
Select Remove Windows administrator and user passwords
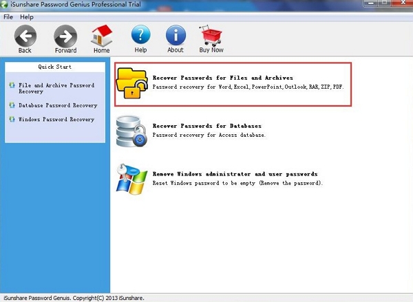[x=235, y=174]
